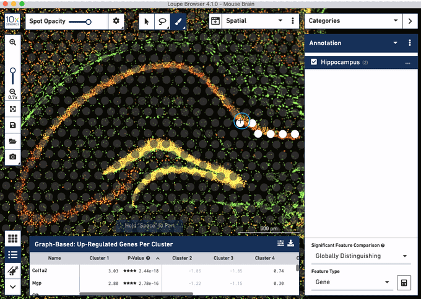The image size is (421, 299).
Task: Download the gene table
Action: point(291,243)
